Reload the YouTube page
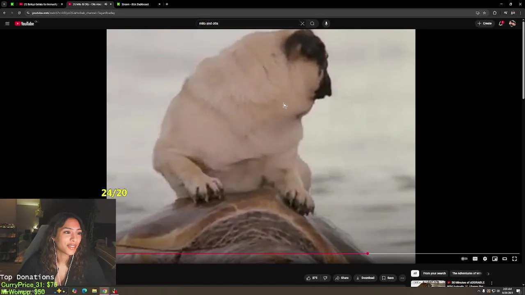This screenshot has height=295, width=525. 19,13
